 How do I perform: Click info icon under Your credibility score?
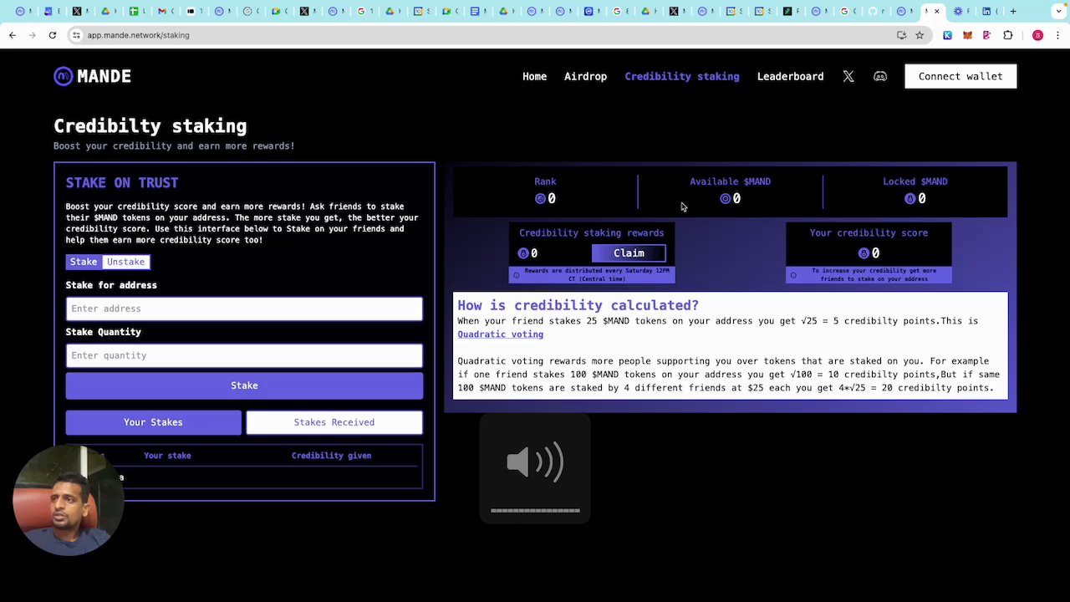793,275
